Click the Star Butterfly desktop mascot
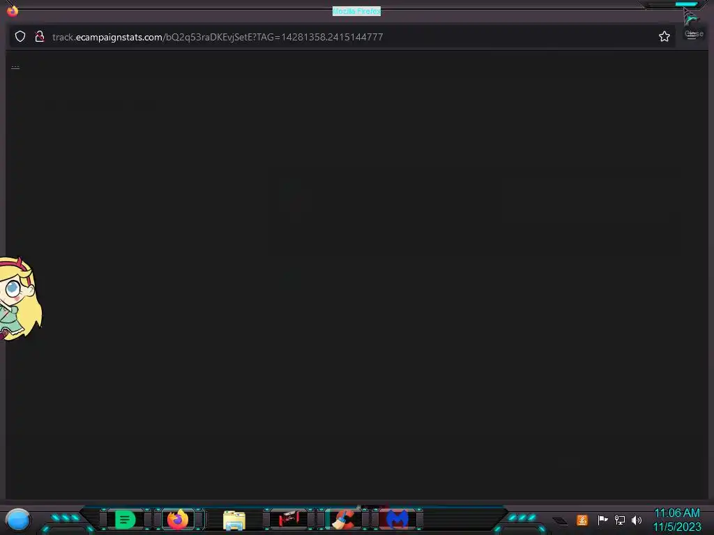 click(x=20, y=298)
